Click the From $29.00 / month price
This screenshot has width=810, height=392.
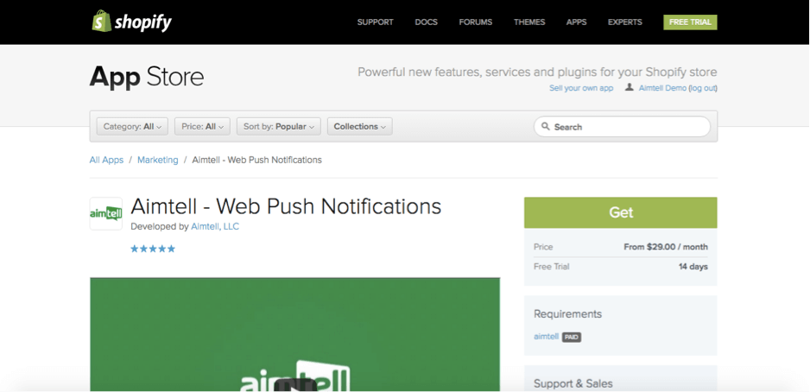point(665,247)
